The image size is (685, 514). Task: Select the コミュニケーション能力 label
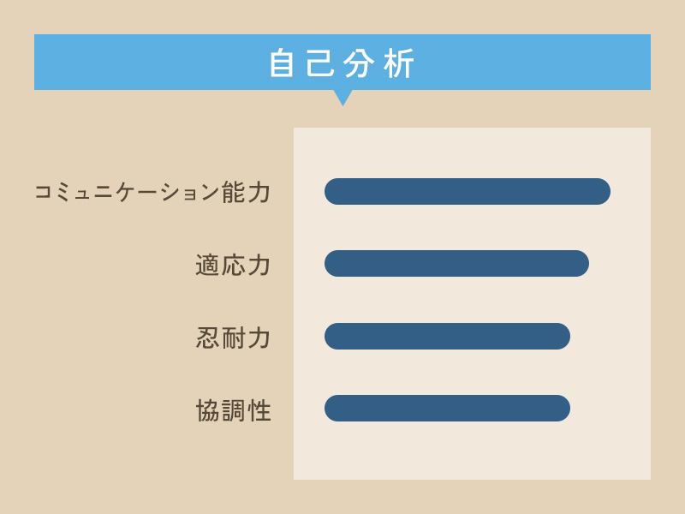152,192
